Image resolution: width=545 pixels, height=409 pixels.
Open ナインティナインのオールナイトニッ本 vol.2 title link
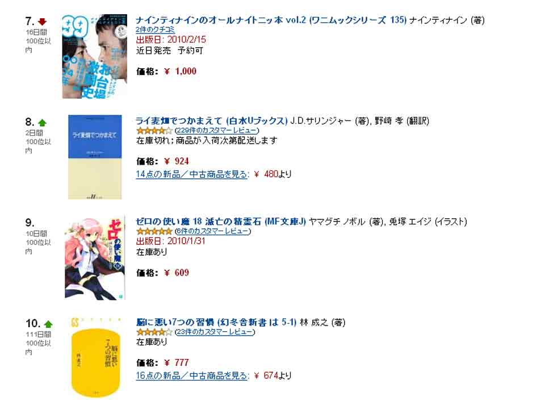pos(271,20)
